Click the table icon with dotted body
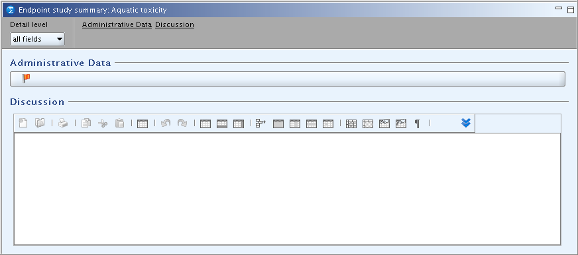The width and height of the screenshot is (578, 255). coord(368,124)
